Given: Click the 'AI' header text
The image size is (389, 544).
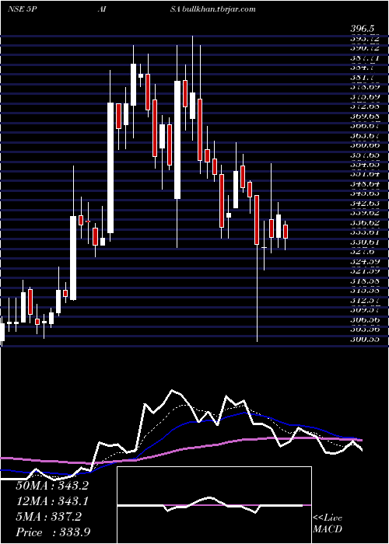Looking at the screenshot, I should pos(102,9).
